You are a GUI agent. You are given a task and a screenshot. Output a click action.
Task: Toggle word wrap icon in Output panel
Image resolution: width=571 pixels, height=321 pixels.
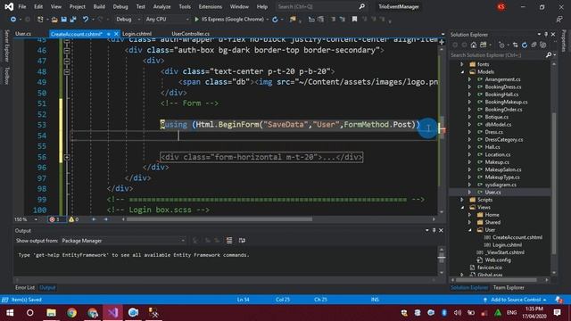click(x=242, y=241)
